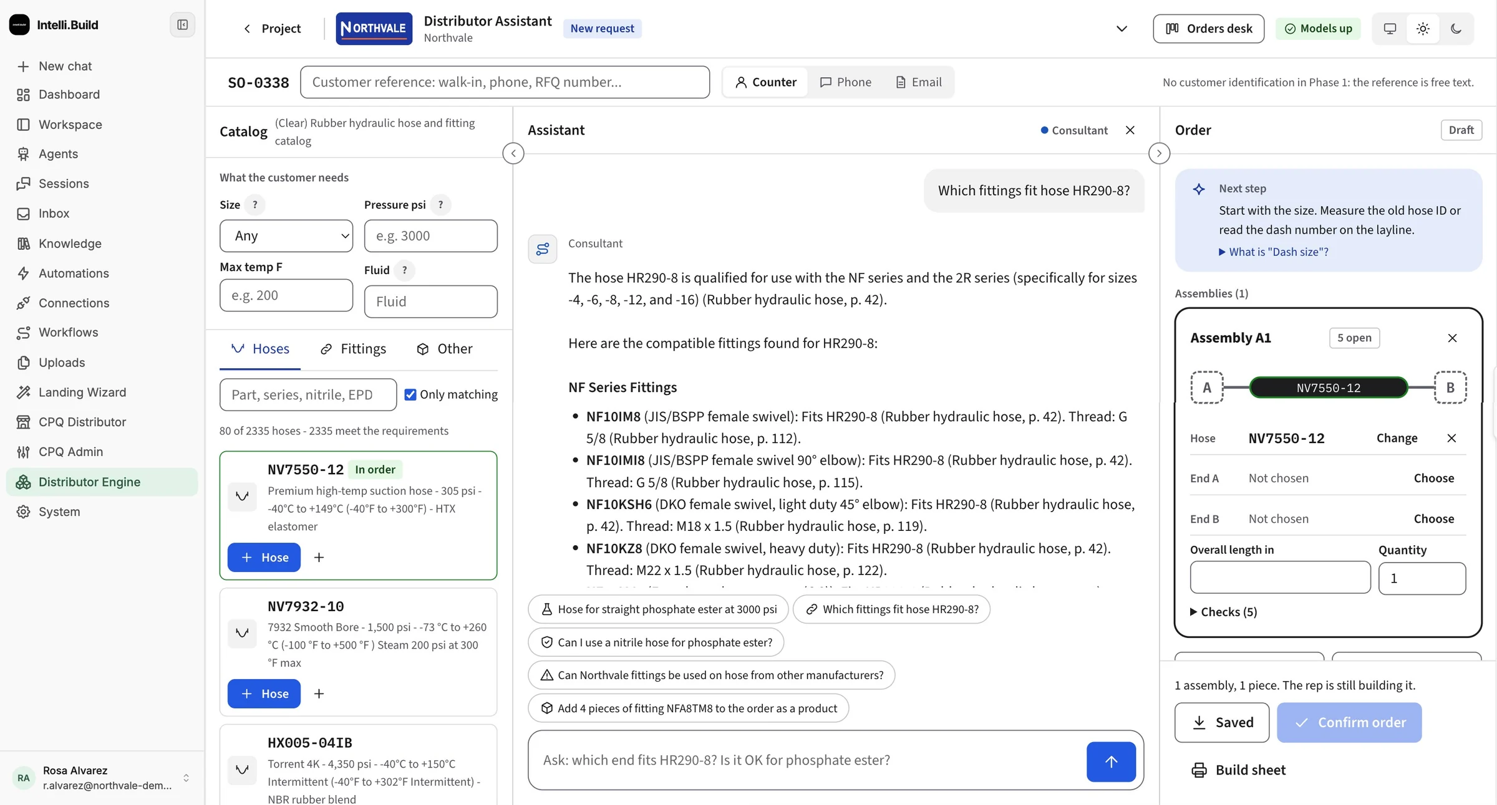Collapse the sidebar panel icon
This screenshot has height=805, width=1497.
(x=182, y=25)
